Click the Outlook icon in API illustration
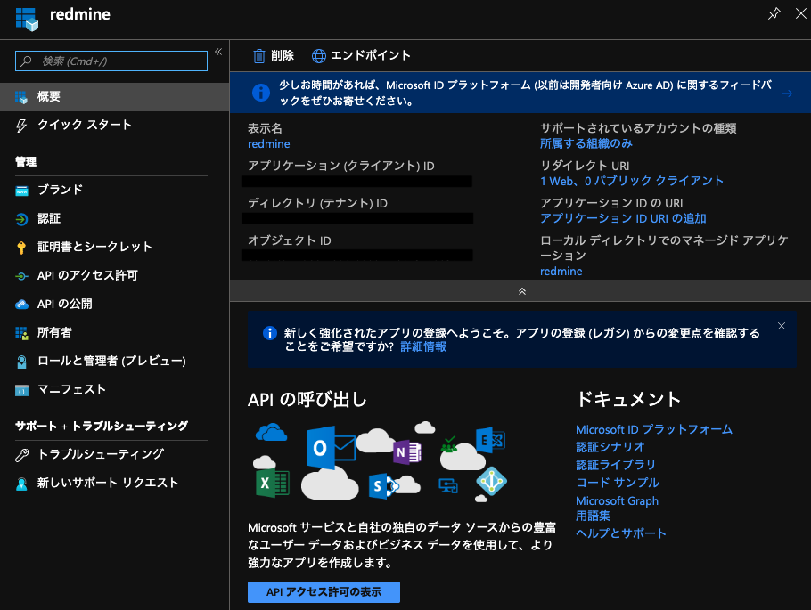Image resolution: width=811 pixels, height=610 pixels. (330, 448)
